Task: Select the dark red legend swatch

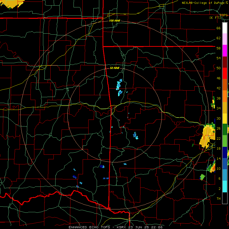Action: point(225,62)
